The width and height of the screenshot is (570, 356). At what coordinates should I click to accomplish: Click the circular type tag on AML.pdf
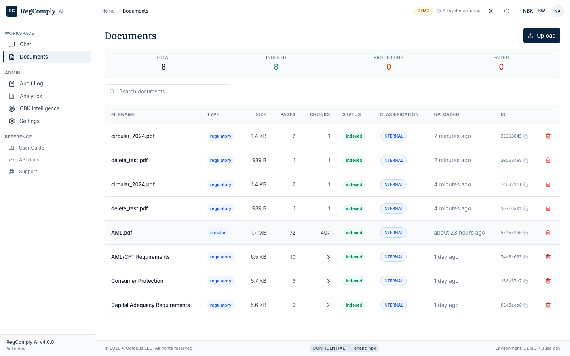coord(218,233)
